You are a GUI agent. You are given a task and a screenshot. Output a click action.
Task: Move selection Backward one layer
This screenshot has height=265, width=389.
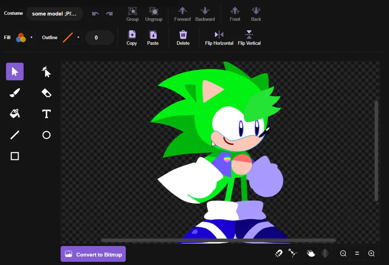tap(205, 14)
